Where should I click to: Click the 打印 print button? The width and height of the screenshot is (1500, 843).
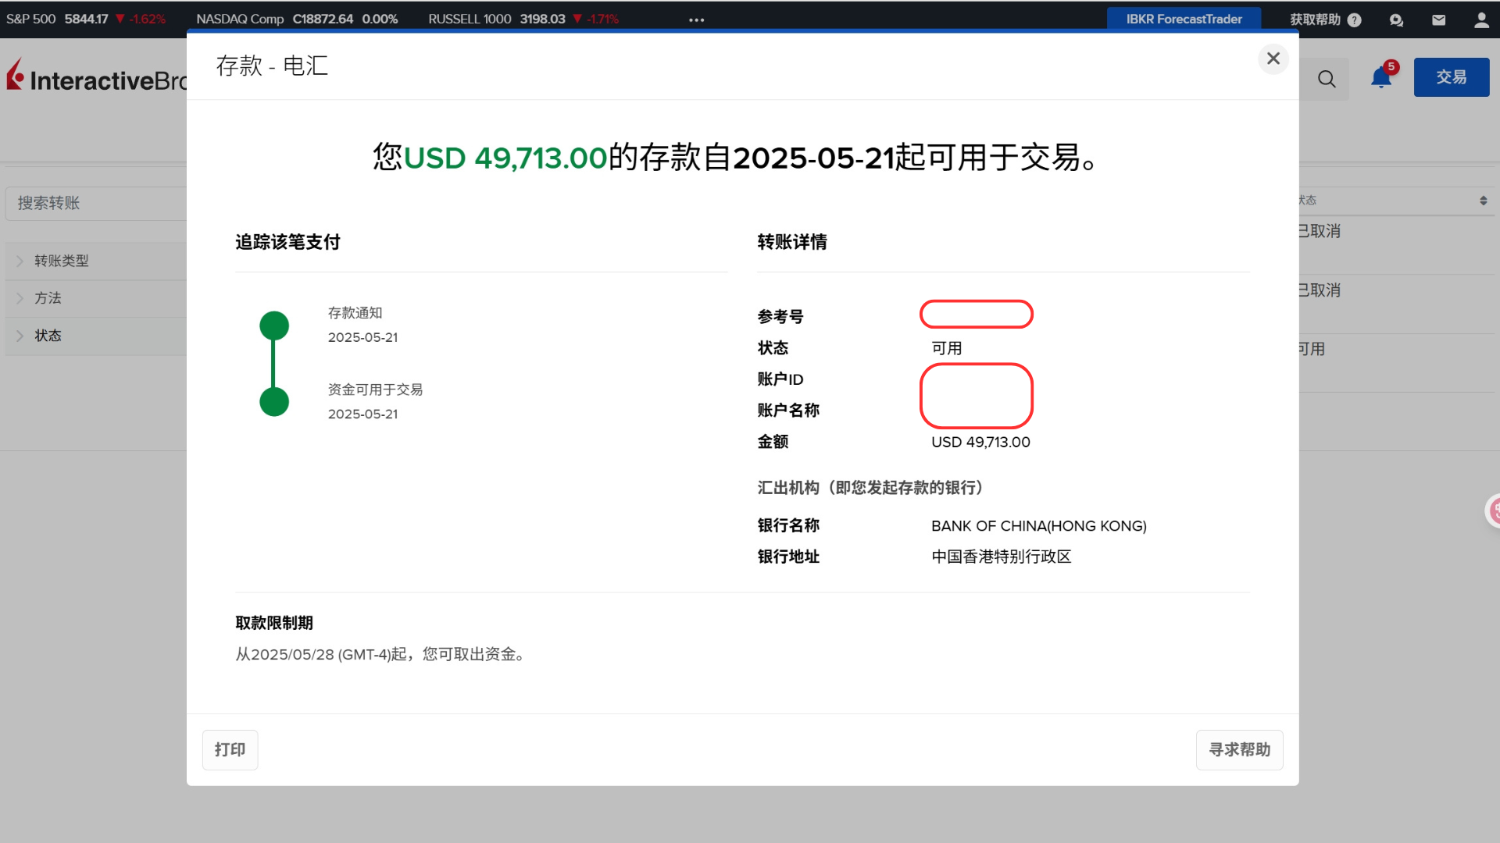[230, 749]
